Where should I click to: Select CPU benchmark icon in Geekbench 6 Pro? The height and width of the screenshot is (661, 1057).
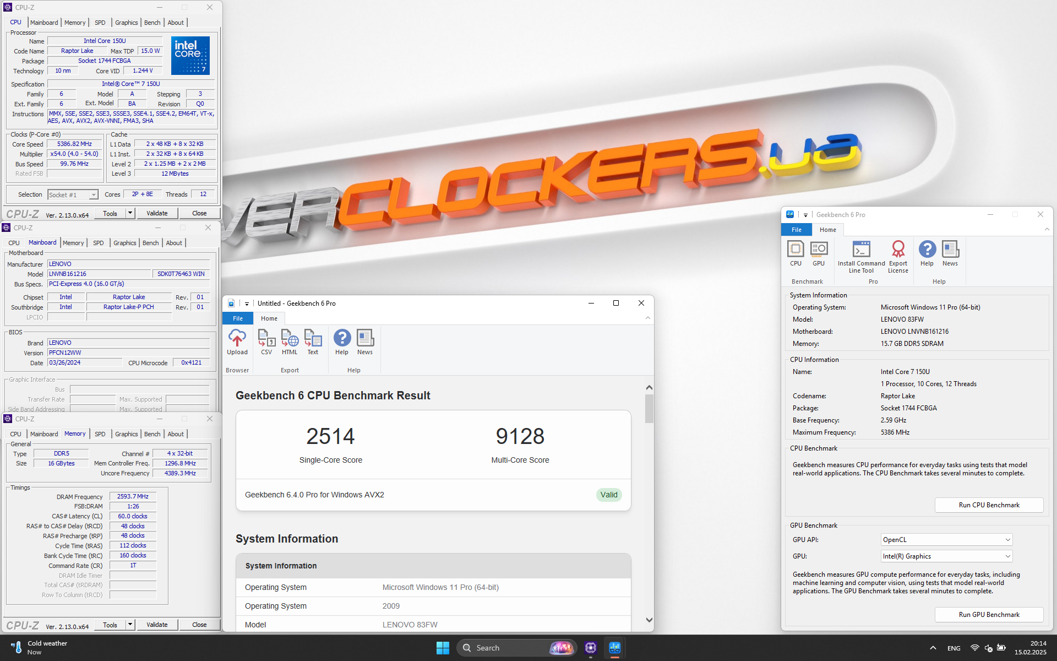[796, 253]
